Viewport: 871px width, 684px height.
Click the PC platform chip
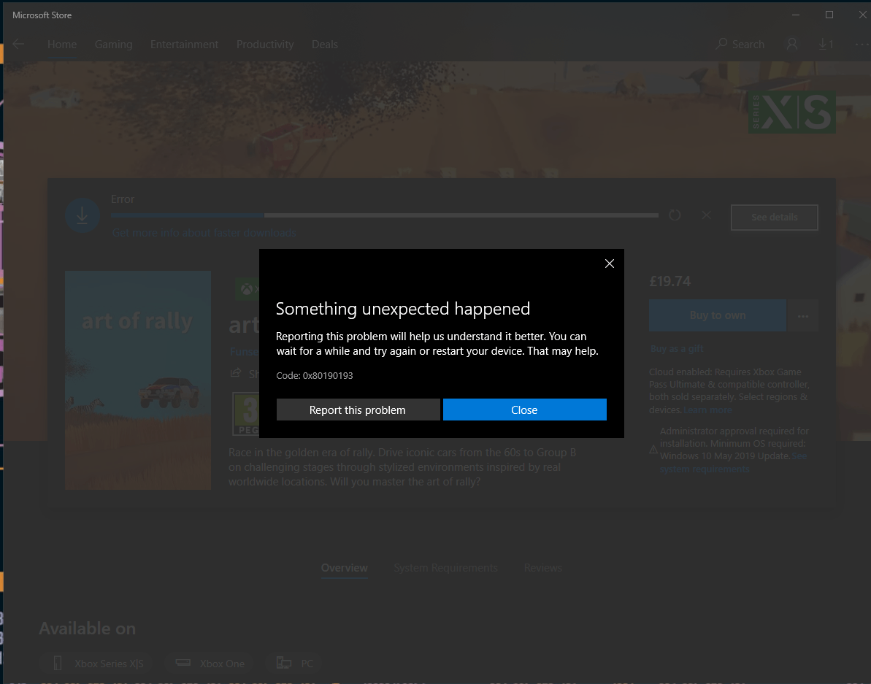pyautogui.click(x=294, y=664)
